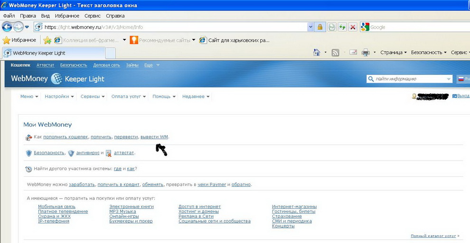Click the find participant search icon

[28, 169]
